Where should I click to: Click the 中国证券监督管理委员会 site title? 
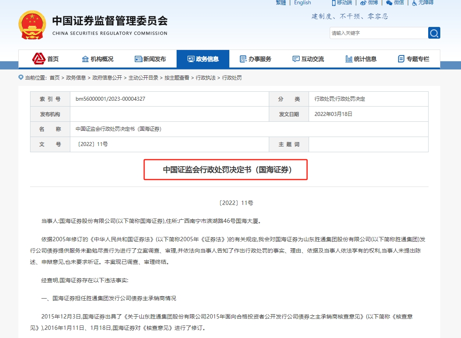click(x=110, y=21)
